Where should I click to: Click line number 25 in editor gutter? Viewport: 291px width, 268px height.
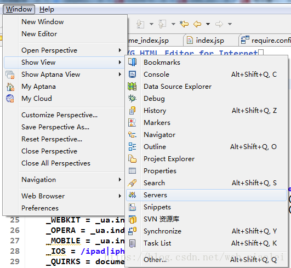coord(15,220)
